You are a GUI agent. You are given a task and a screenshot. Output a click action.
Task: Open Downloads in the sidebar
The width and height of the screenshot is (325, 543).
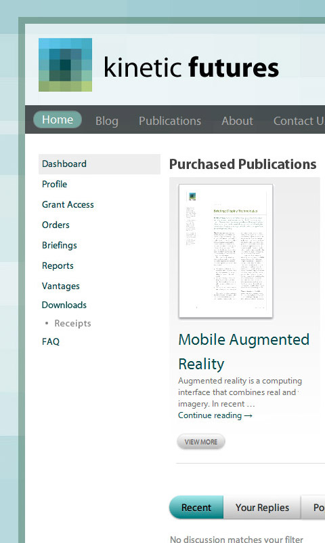[64, 305]
